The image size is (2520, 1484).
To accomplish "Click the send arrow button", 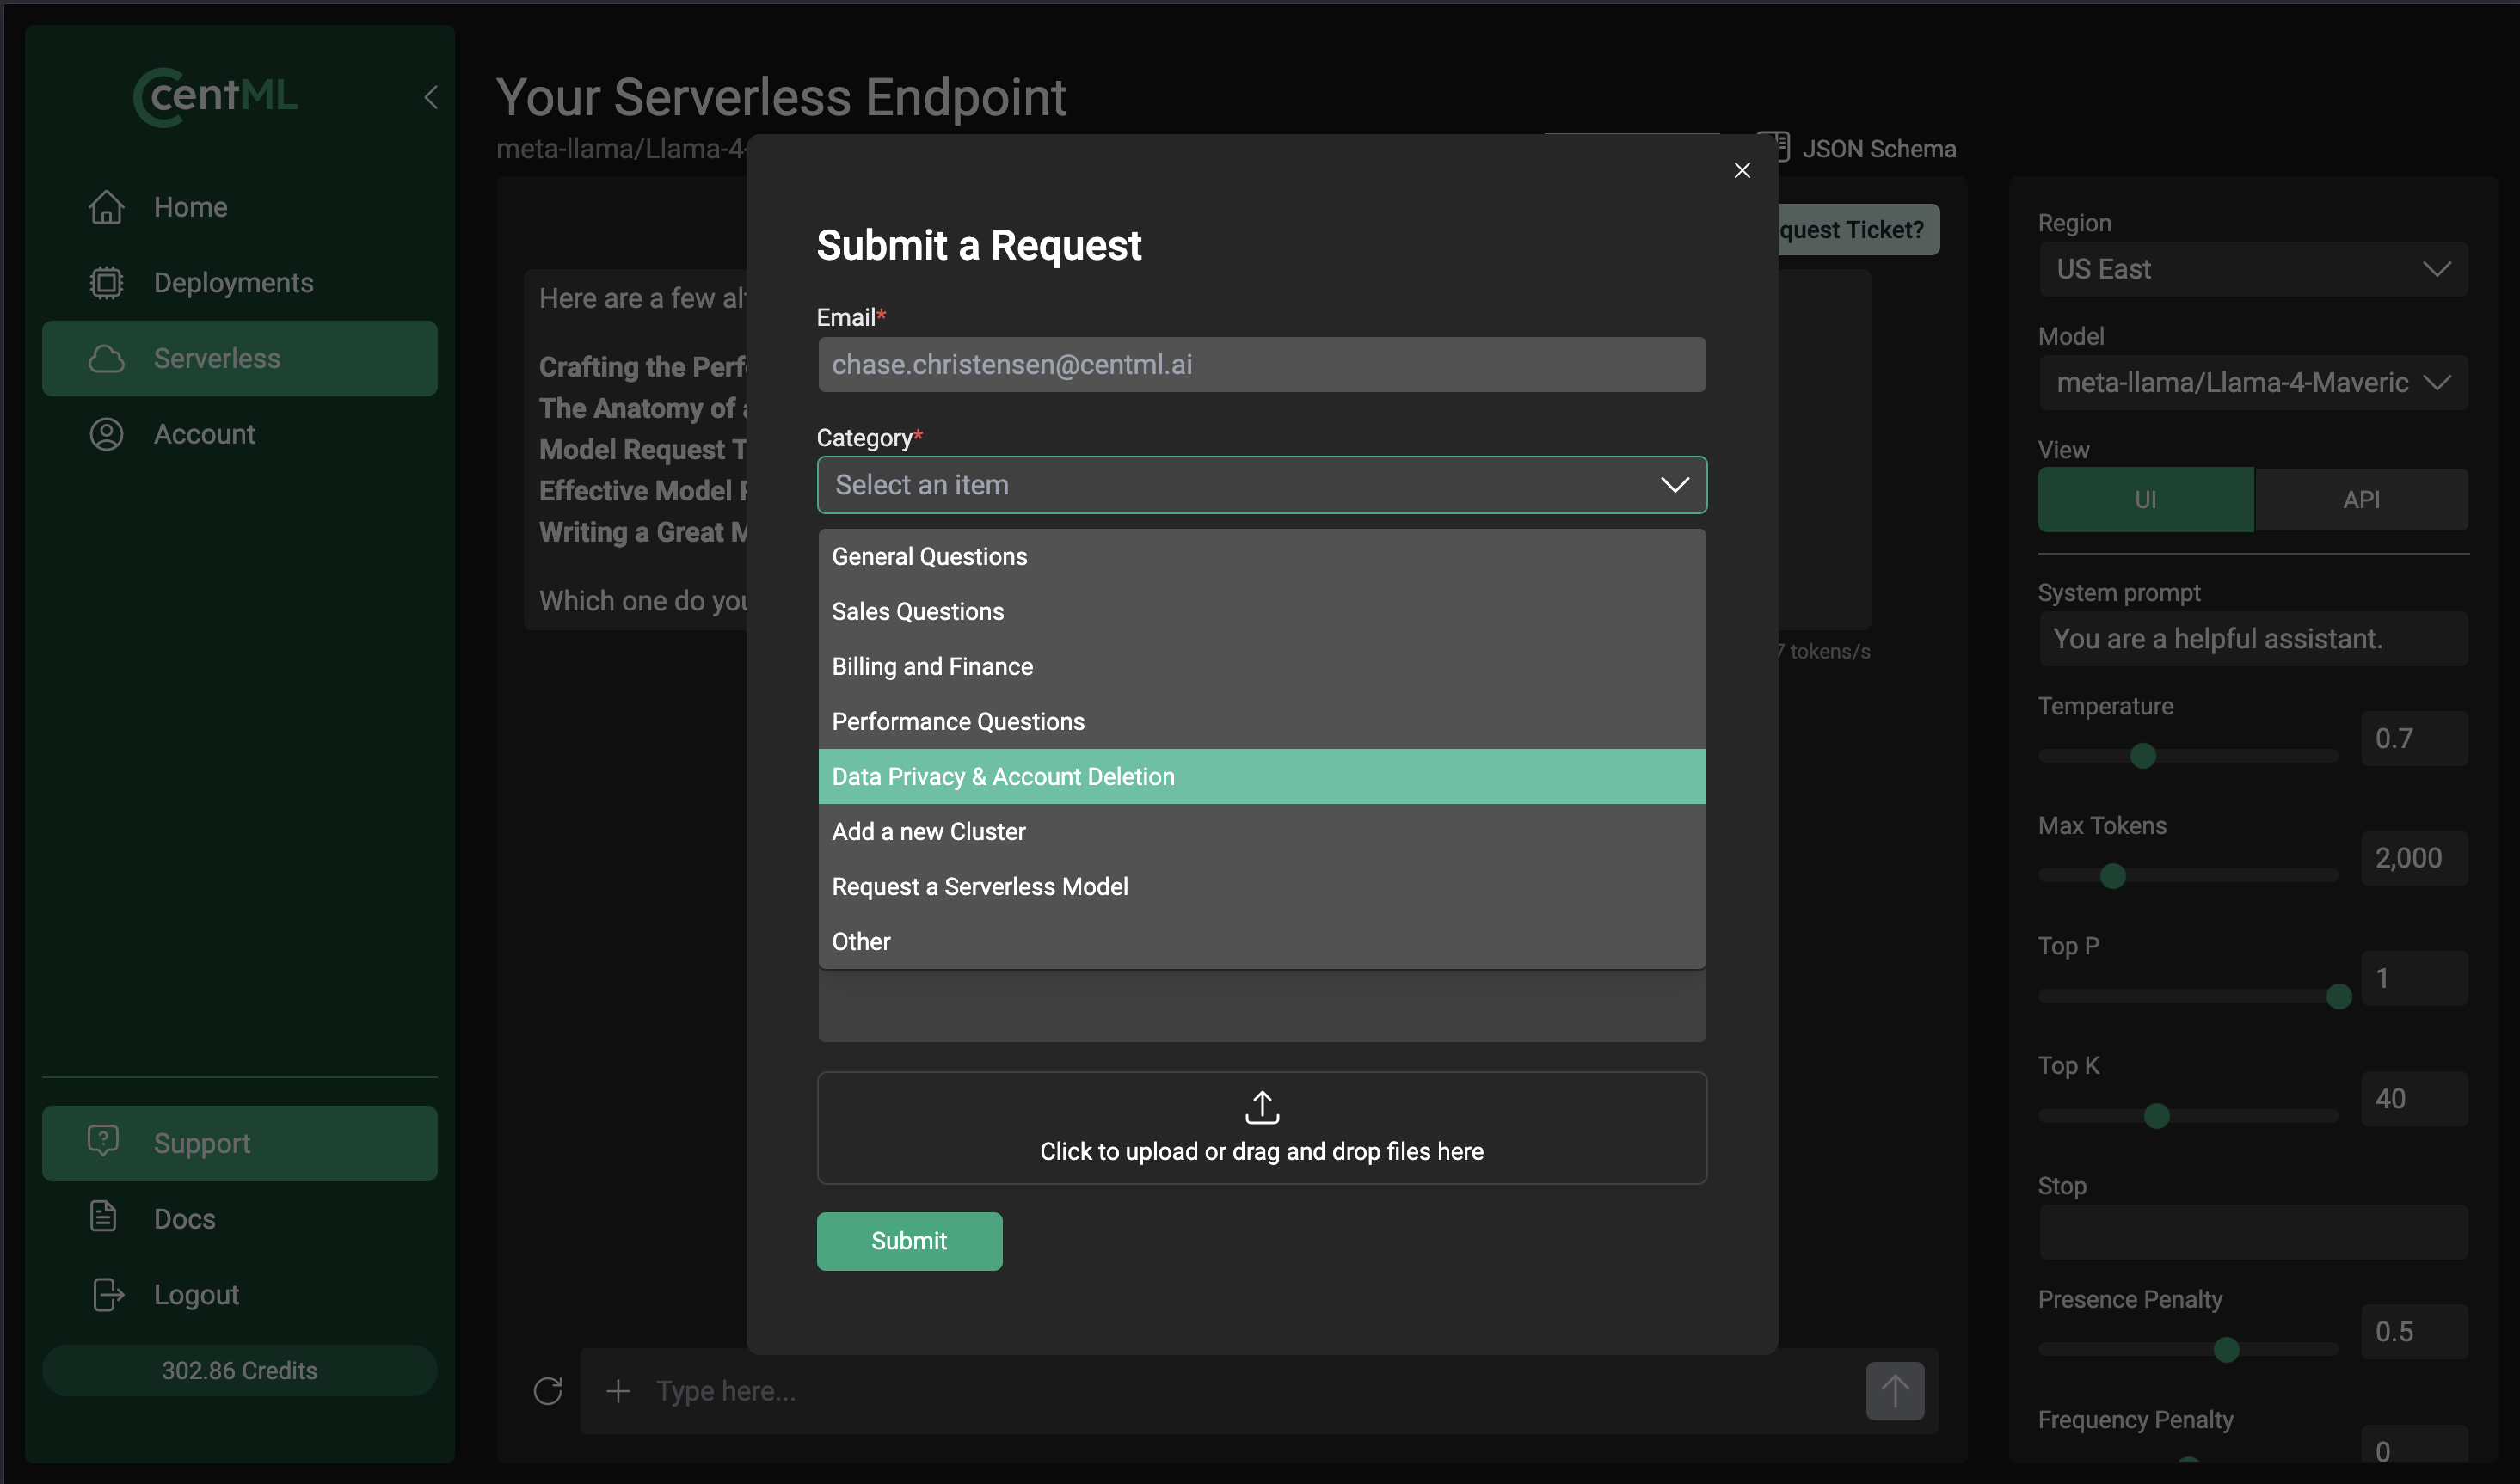I will tap(1894, 1391).
